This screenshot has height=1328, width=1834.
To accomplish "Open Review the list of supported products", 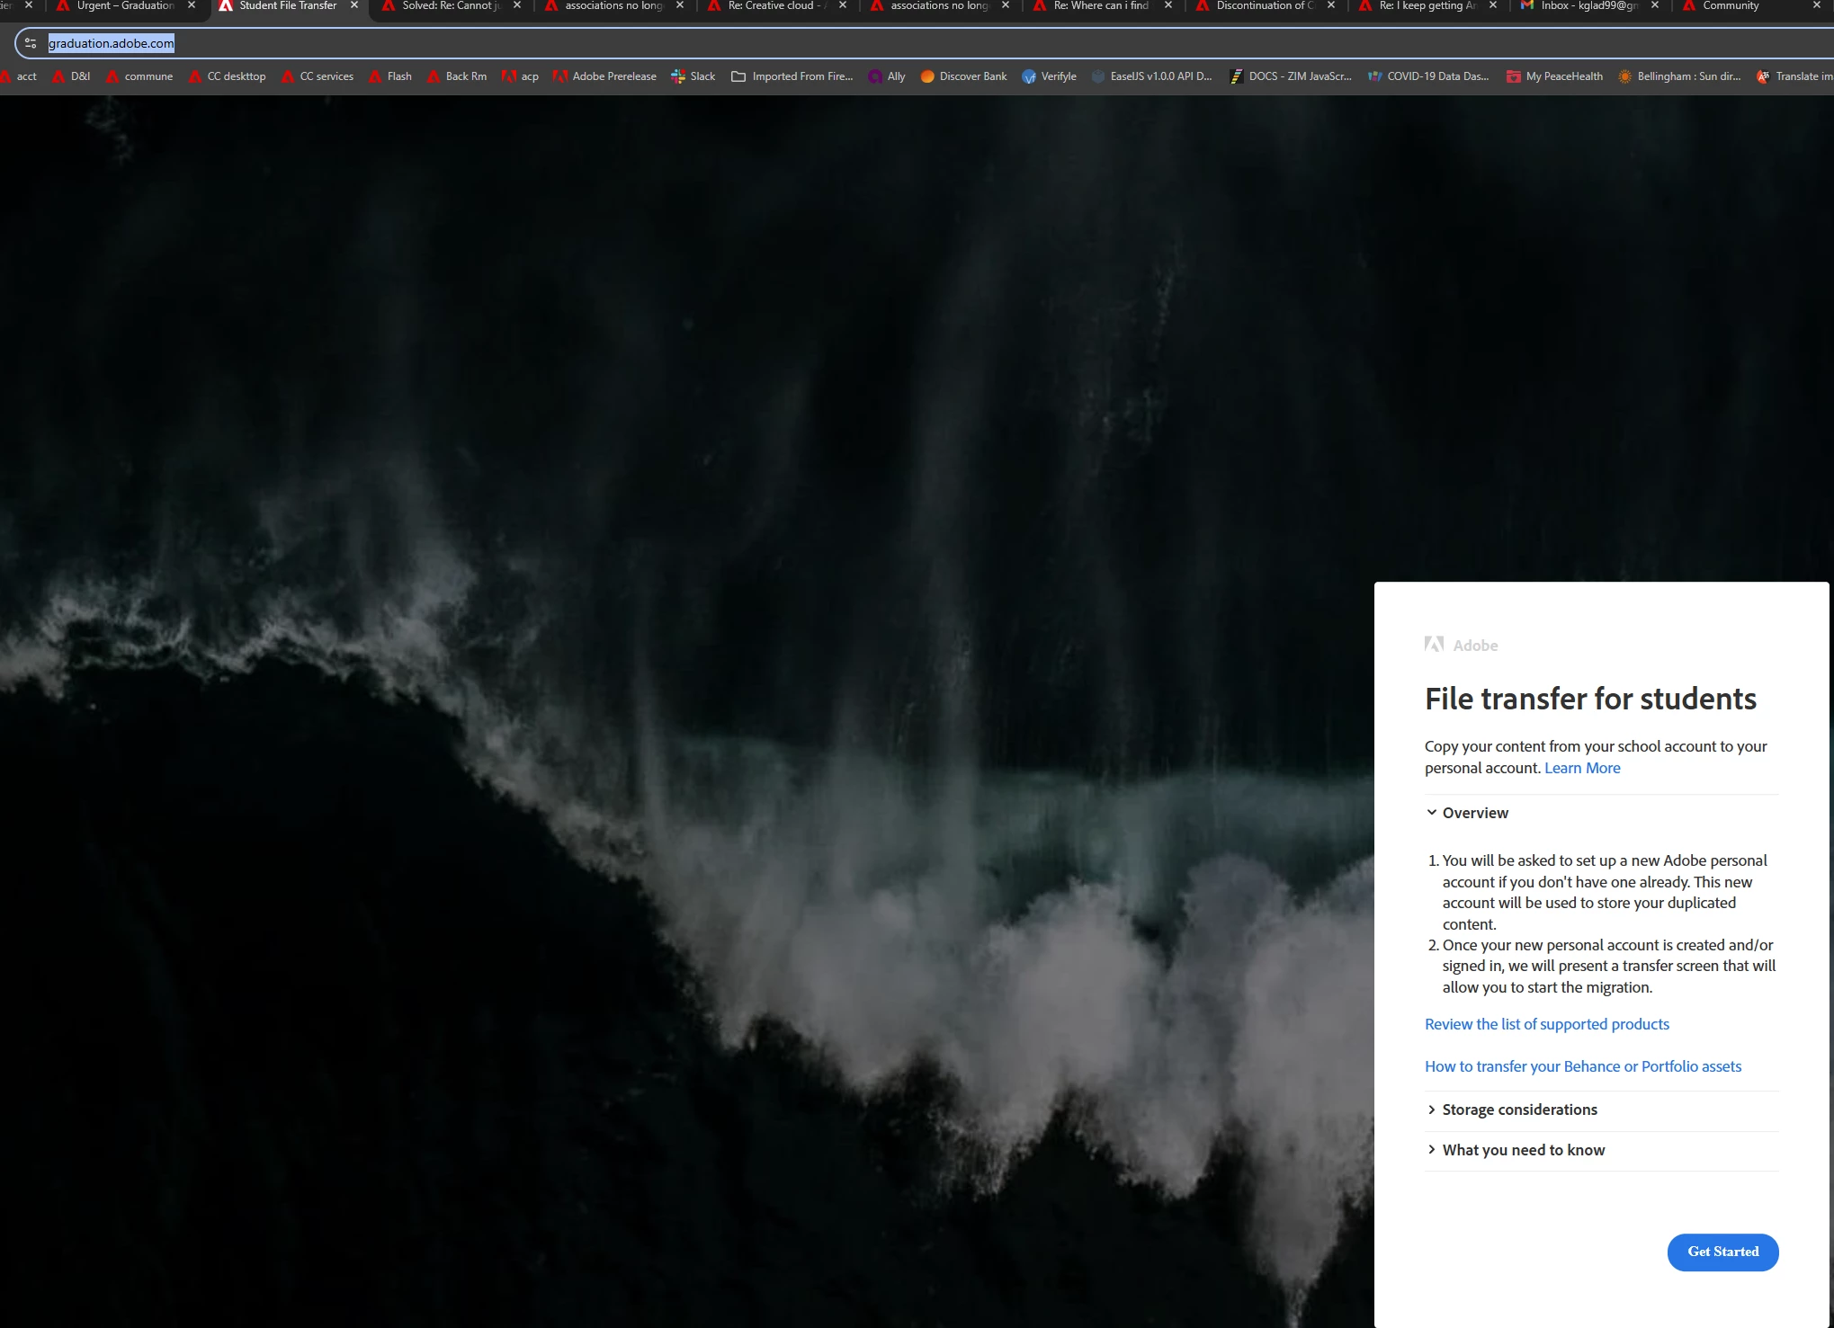I will pos(1546,1024).
